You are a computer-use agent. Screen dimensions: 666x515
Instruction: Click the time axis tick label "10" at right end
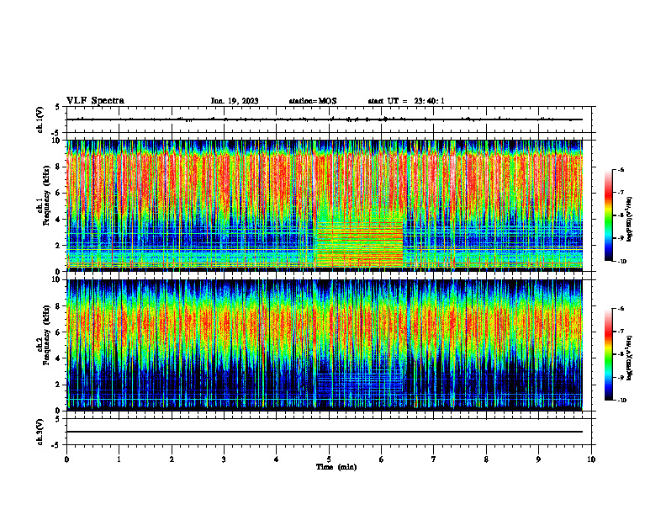tap(591, 459)
